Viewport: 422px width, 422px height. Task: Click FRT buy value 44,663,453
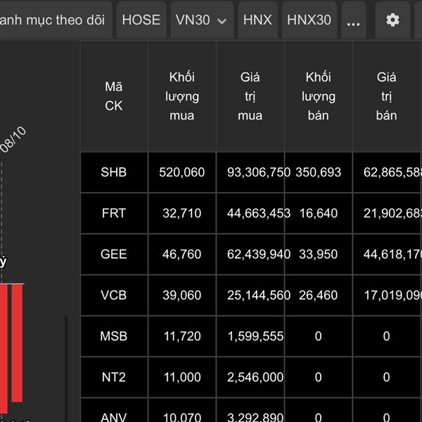259,213
